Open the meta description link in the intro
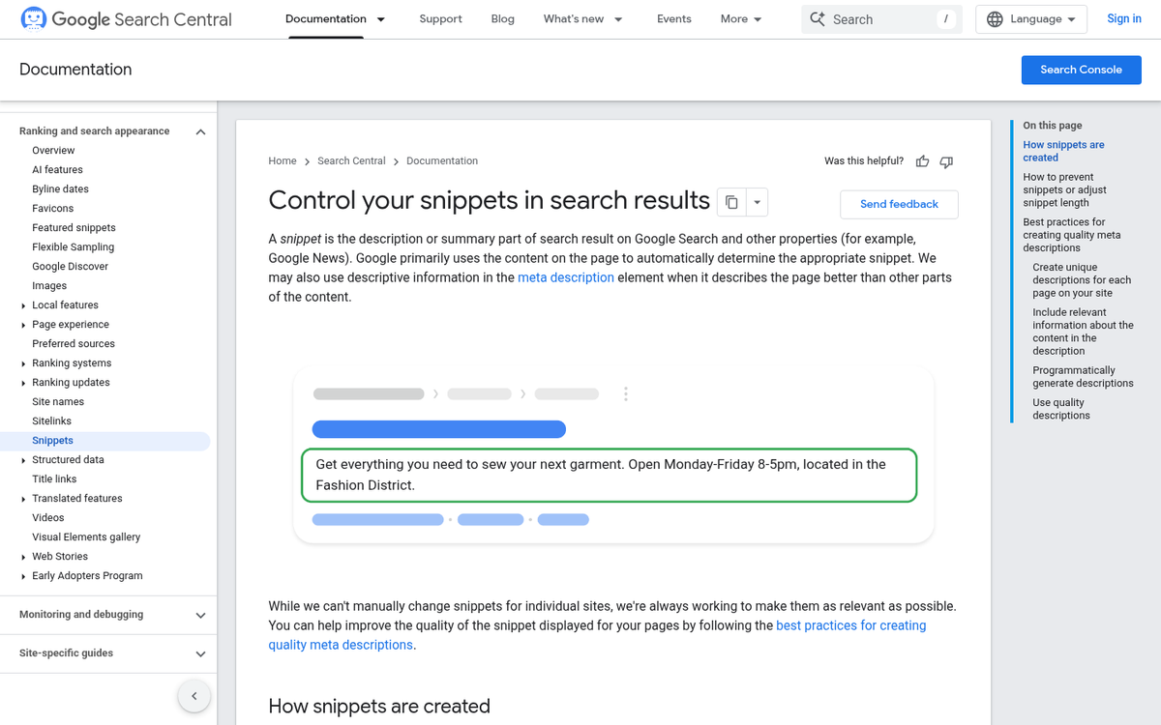1161x725 pixels. click(x=565, y=277)
